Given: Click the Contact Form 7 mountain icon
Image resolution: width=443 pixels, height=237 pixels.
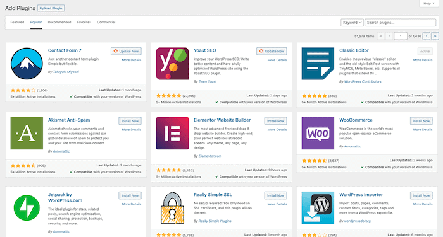Looking at the screenshot, I should click(x=27, y=64).
